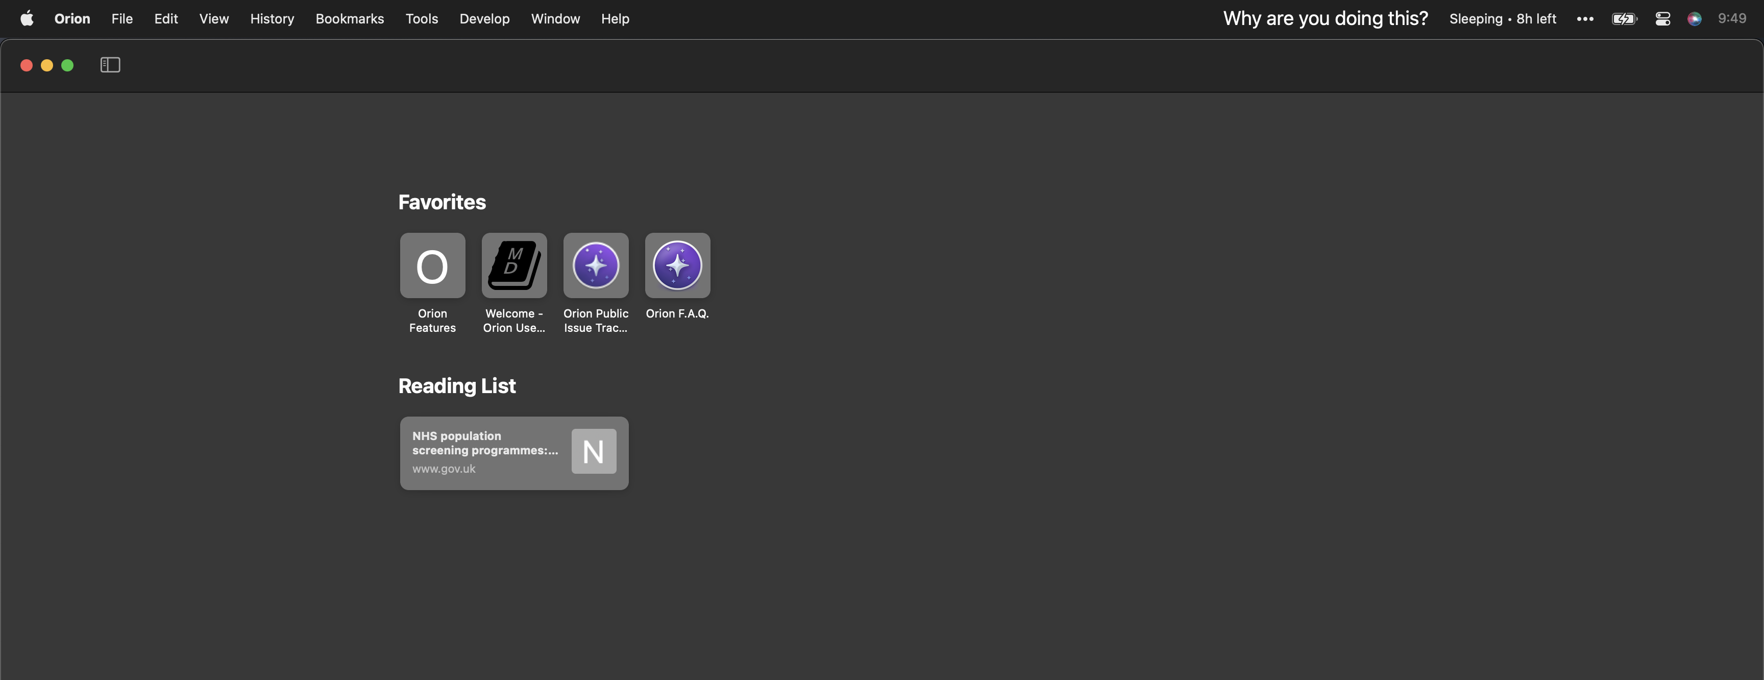Image resolution: width=1764 pixels, height=680 pixels.
Task: Open the History menu
Action: pos(272,18)
